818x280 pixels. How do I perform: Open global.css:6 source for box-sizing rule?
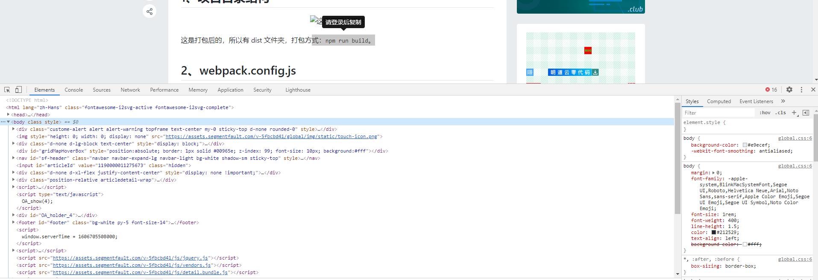tap(795, 259)
